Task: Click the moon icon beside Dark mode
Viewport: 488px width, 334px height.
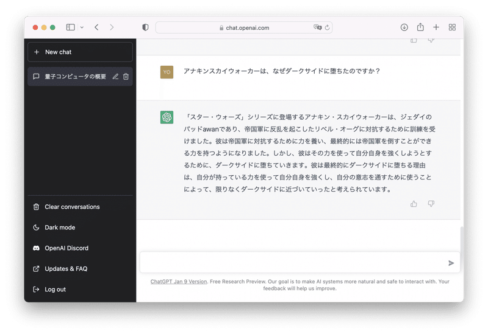Action: tap(36, 228)
